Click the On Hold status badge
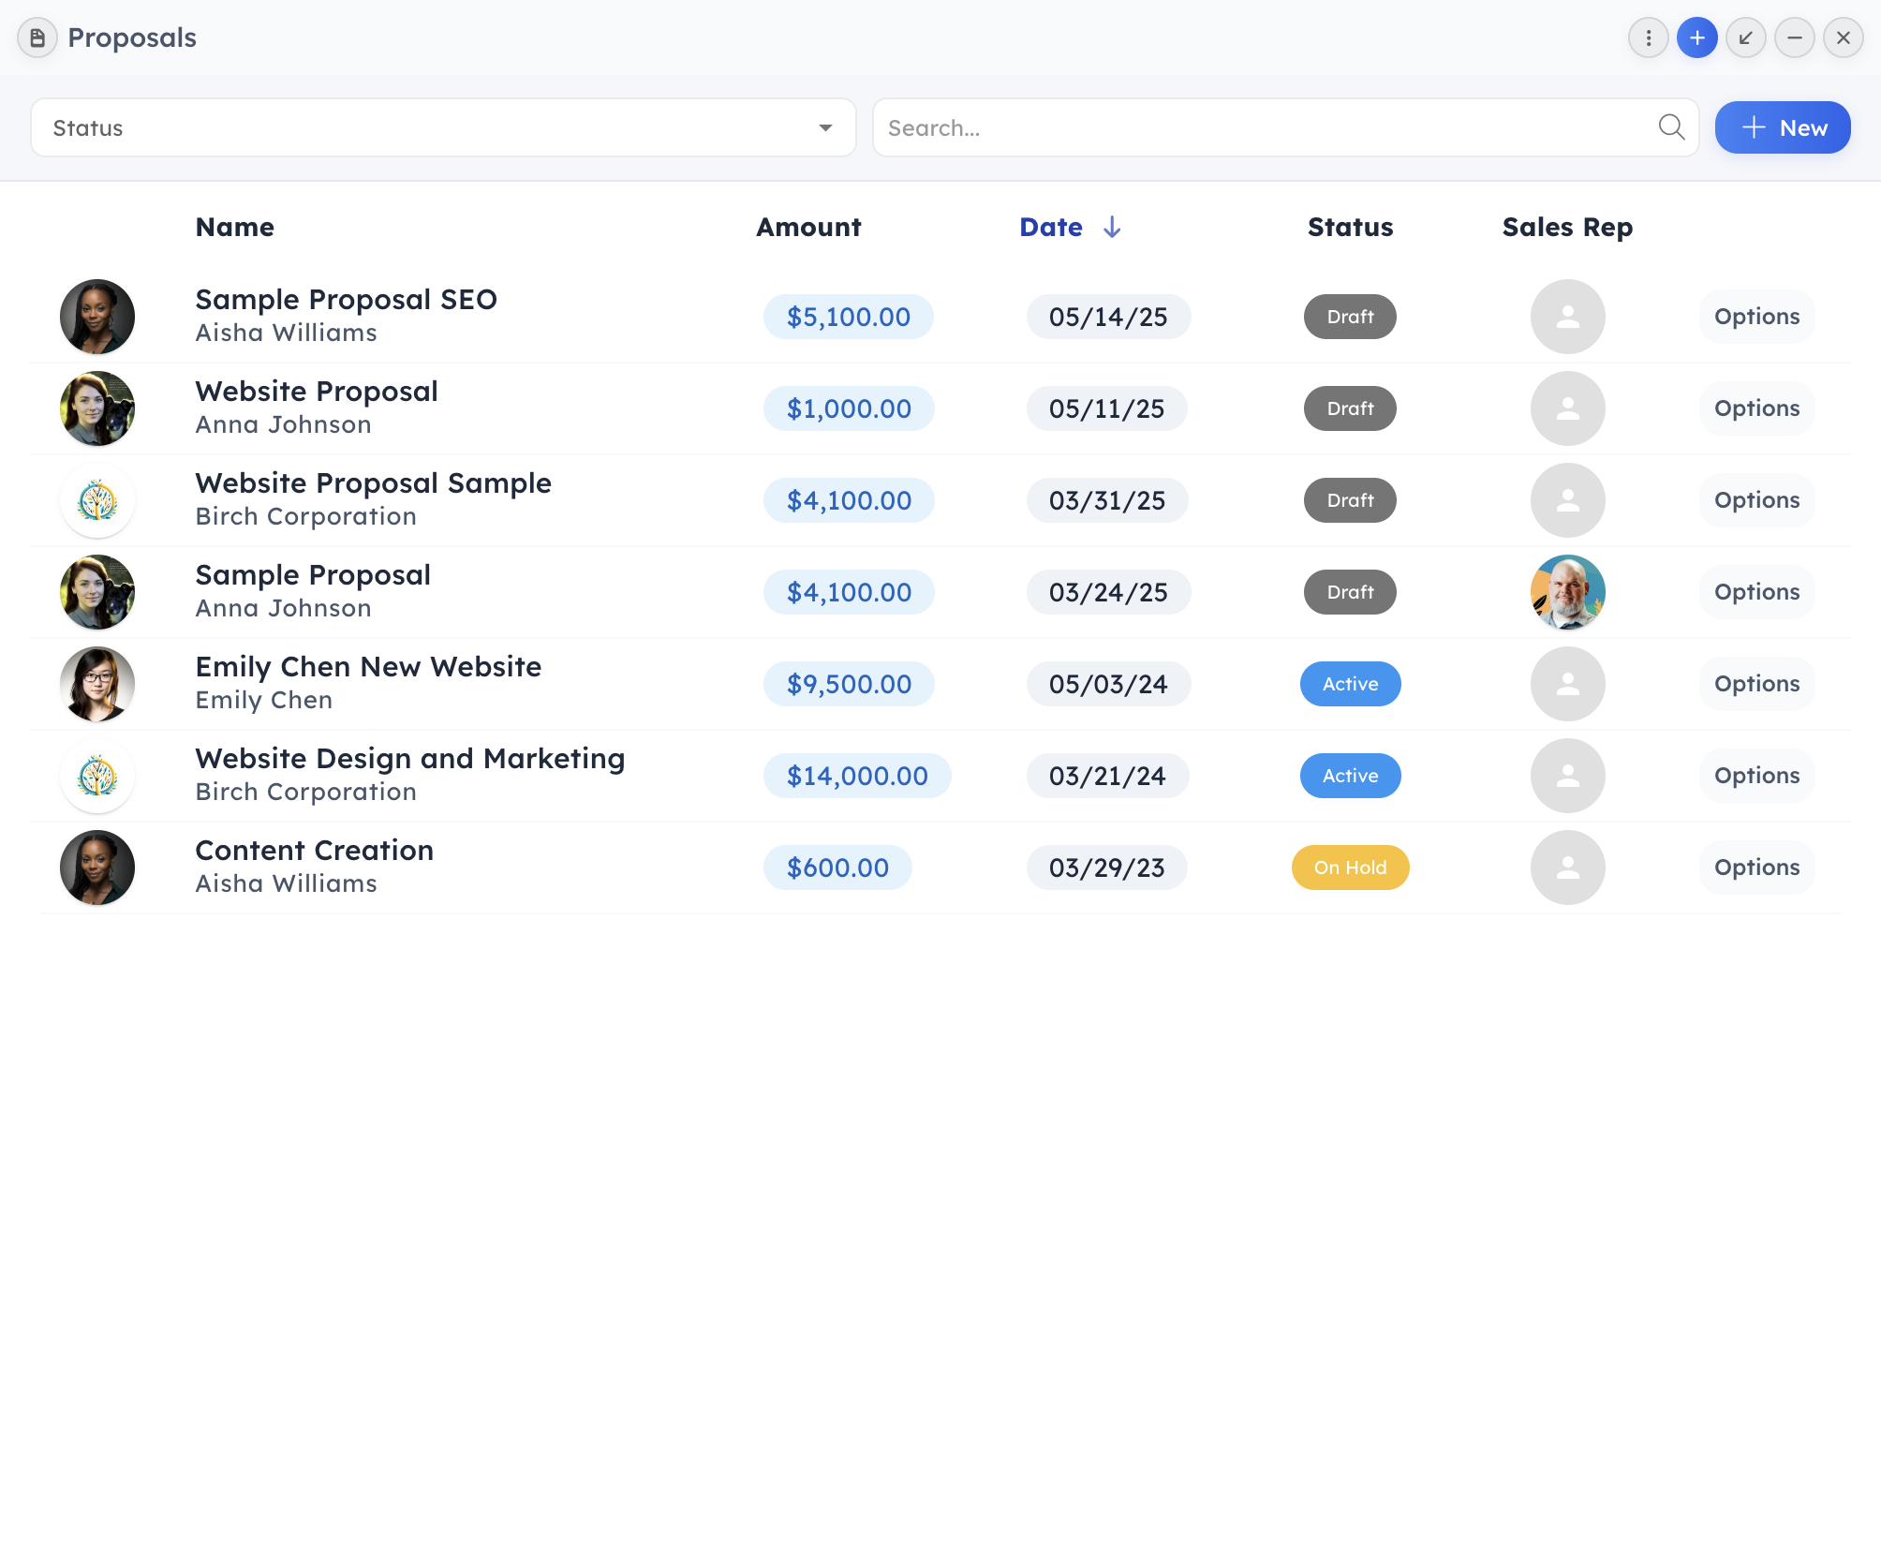1881x1557 pixels. click(1350, 867)
